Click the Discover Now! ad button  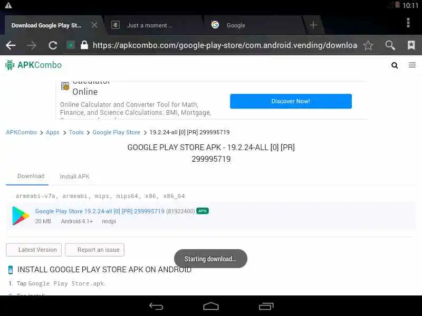291,101
